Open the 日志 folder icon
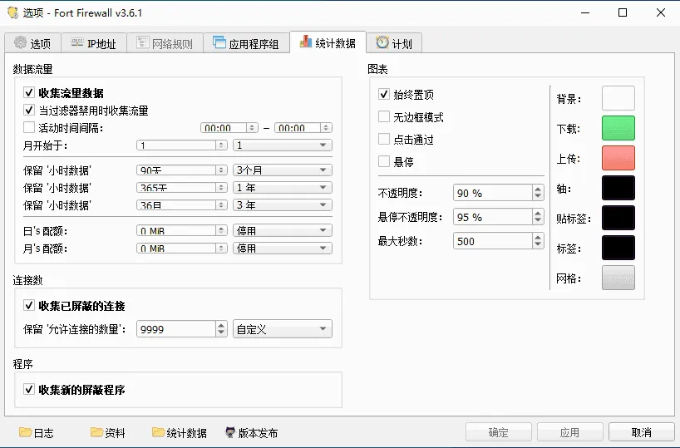This screenshot has height=448, width=680. coord(25,432)
